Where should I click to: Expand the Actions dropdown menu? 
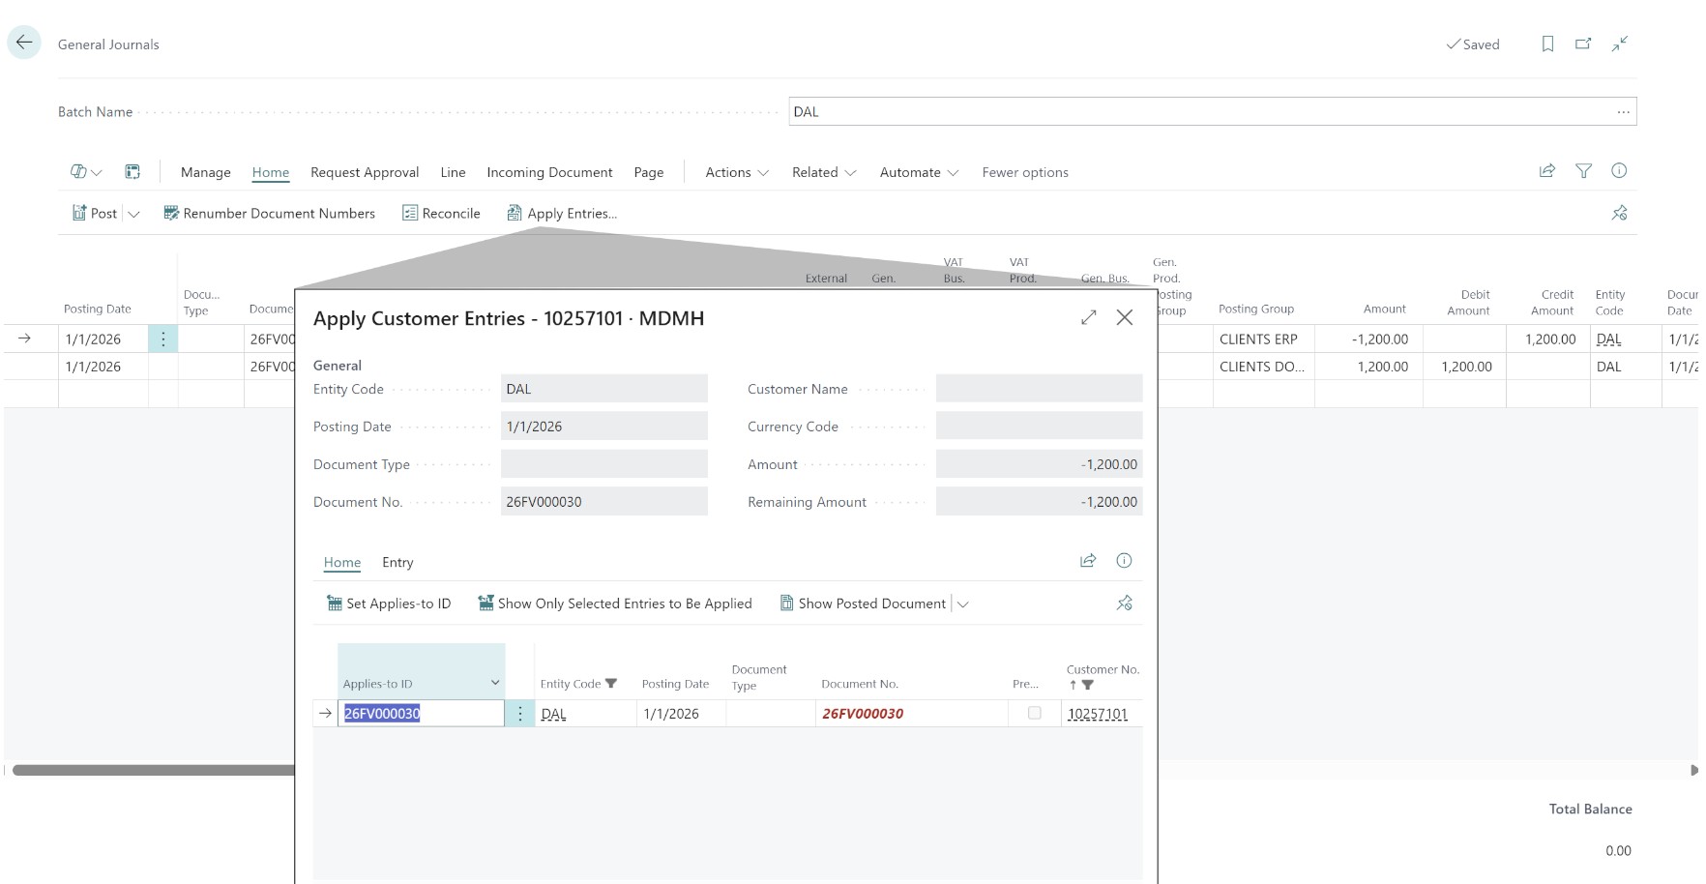pyautogui.click(x=737, y=172)
